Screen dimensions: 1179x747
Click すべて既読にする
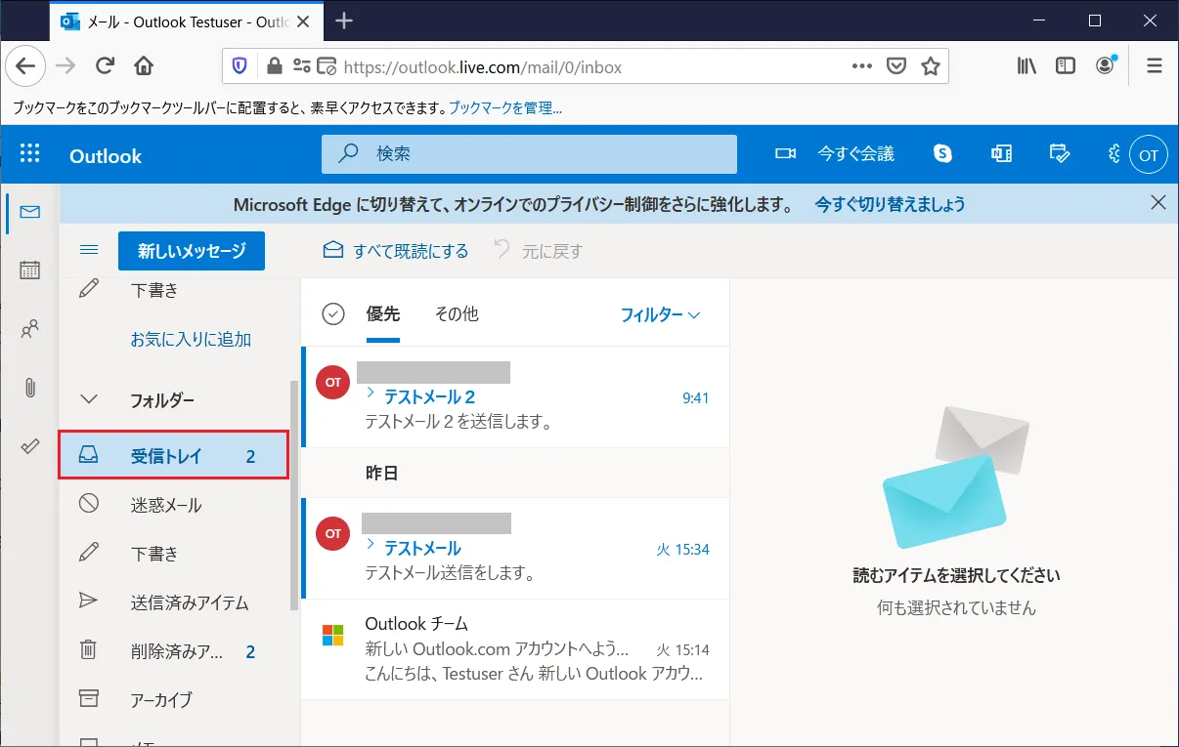[396, 251]
